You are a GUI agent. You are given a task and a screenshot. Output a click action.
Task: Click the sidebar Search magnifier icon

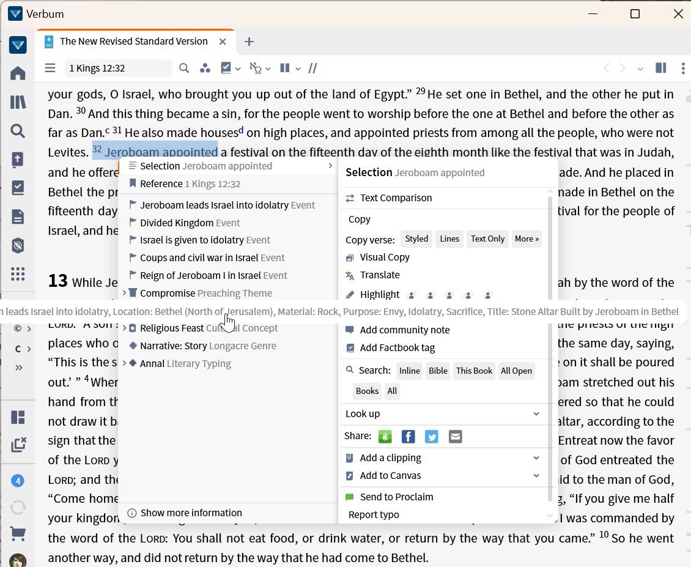[18, 131]
